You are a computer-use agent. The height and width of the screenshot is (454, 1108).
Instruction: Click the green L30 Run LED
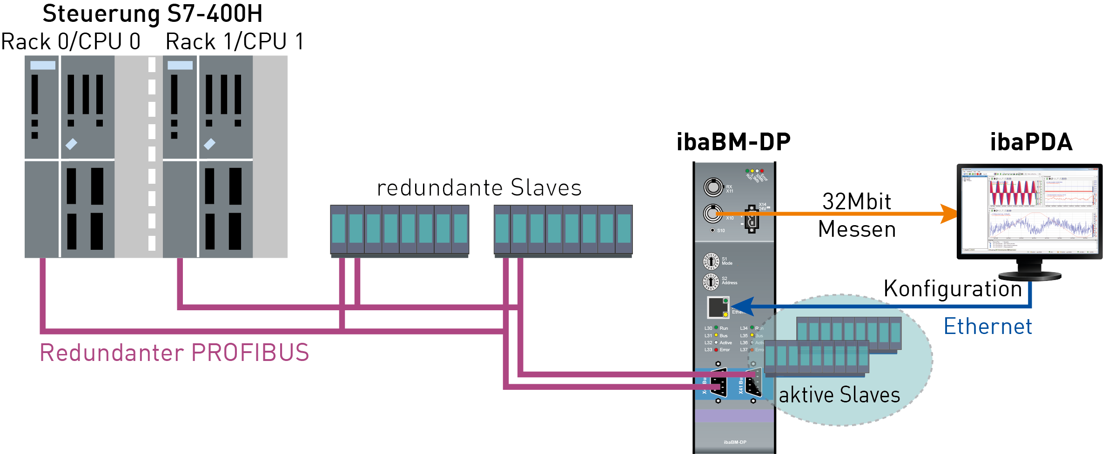(x=716, y=328)
